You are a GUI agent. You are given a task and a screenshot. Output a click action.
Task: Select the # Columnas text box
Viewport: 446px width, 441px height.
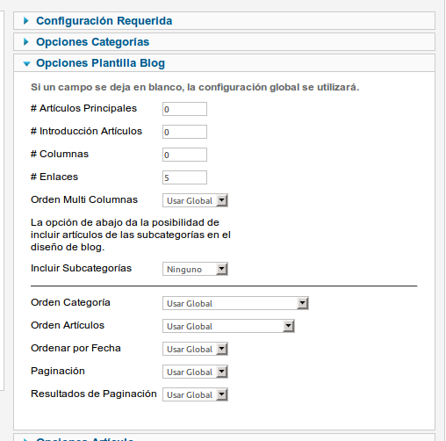[x=184, y=155]
